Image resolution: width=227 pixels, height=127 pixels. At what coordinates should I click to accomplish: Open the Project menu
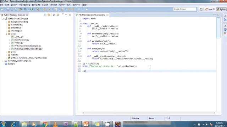[x=54, y=5]
